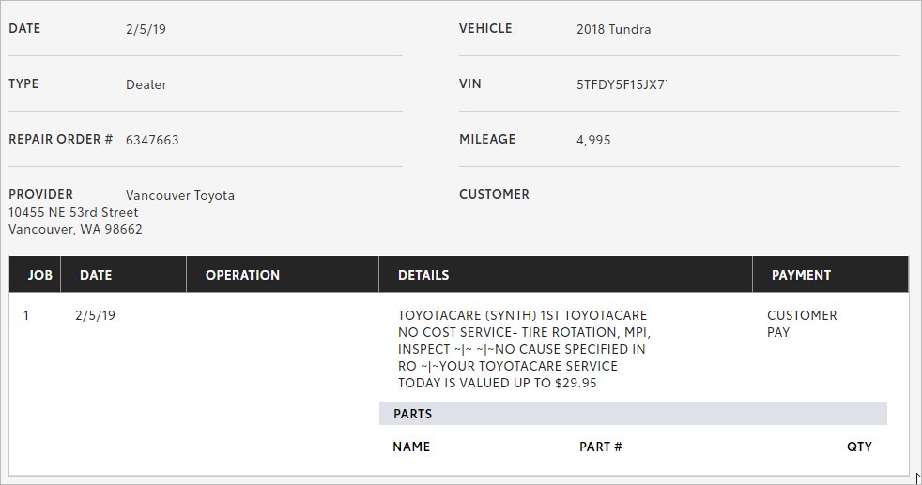Click the QTY column label

point(859,447)
